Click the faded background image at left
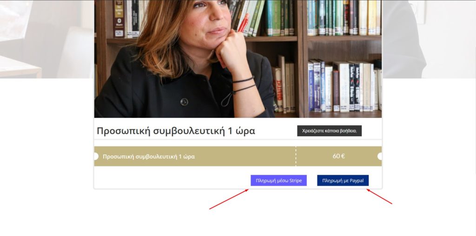476x236 pixels. tap(47, 39)
